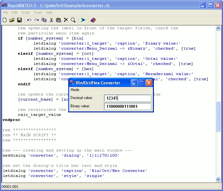Screen dimensions: 223x191
Task: Redo the edit with the redo arrow
Action: click(x=37, y=20)
